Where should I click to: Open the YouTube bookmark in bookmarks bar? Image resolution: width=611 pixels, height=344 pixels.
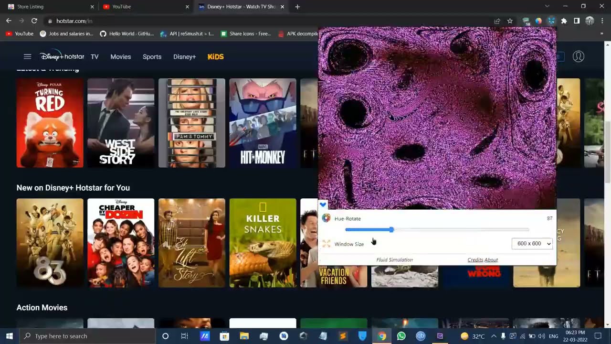[20, 34]
